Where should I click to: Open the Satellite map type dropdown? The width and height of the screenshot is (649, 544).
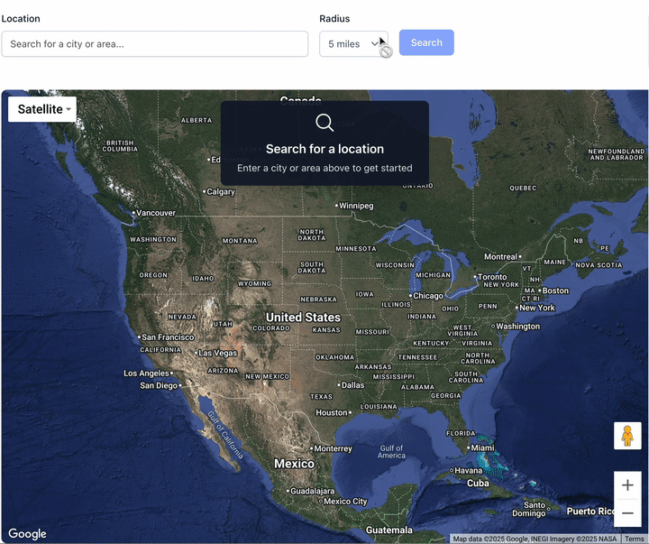(42, 109)
